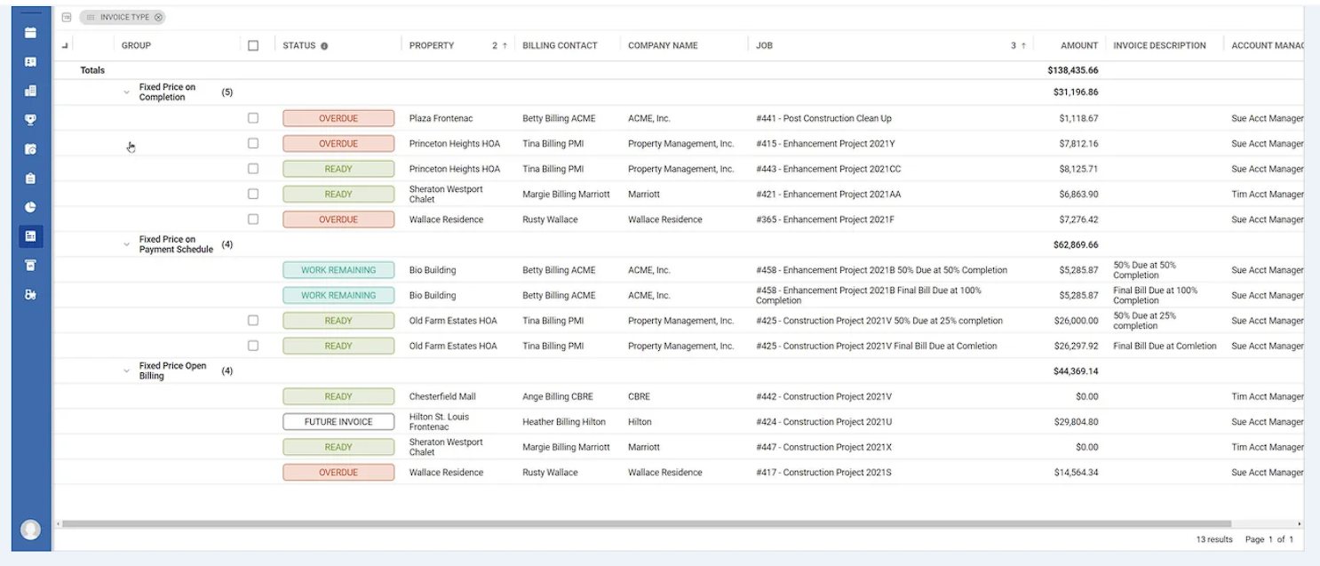Collapse the Fixed Price on Completion group

126,92
